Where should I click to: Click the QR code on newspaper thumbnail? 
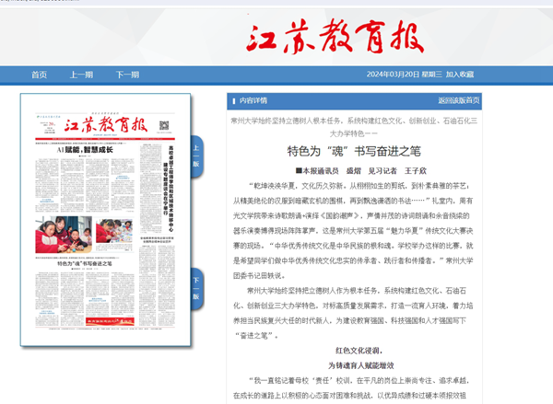tap(164, 125)
